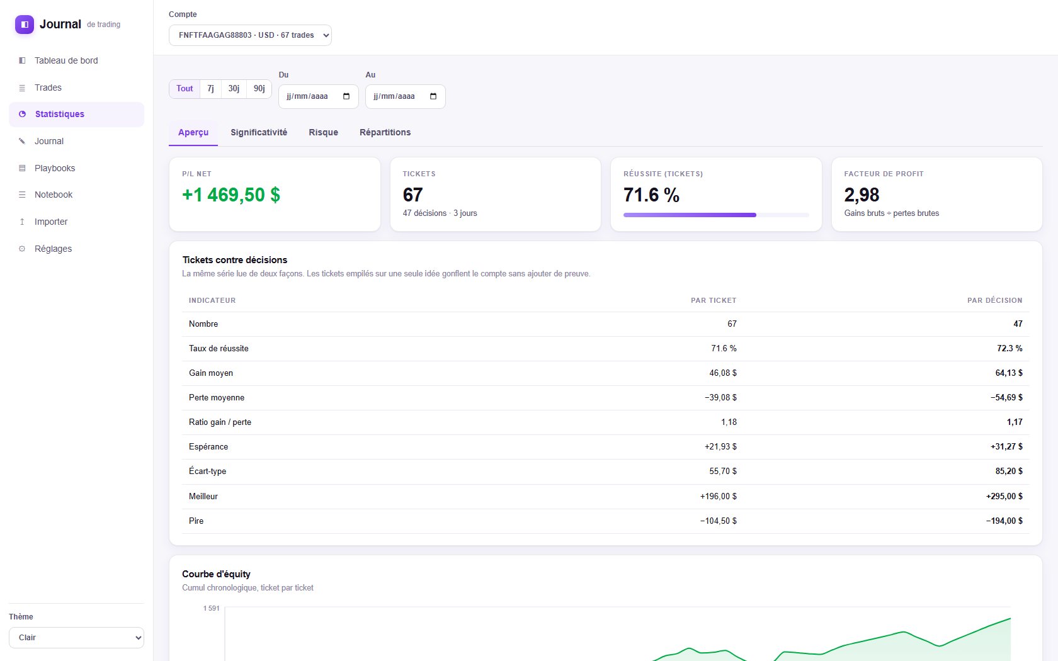Click the Tableau de bord sidebar icon
The width and height of the screenshot is (1058, 661).
(22, 60)
